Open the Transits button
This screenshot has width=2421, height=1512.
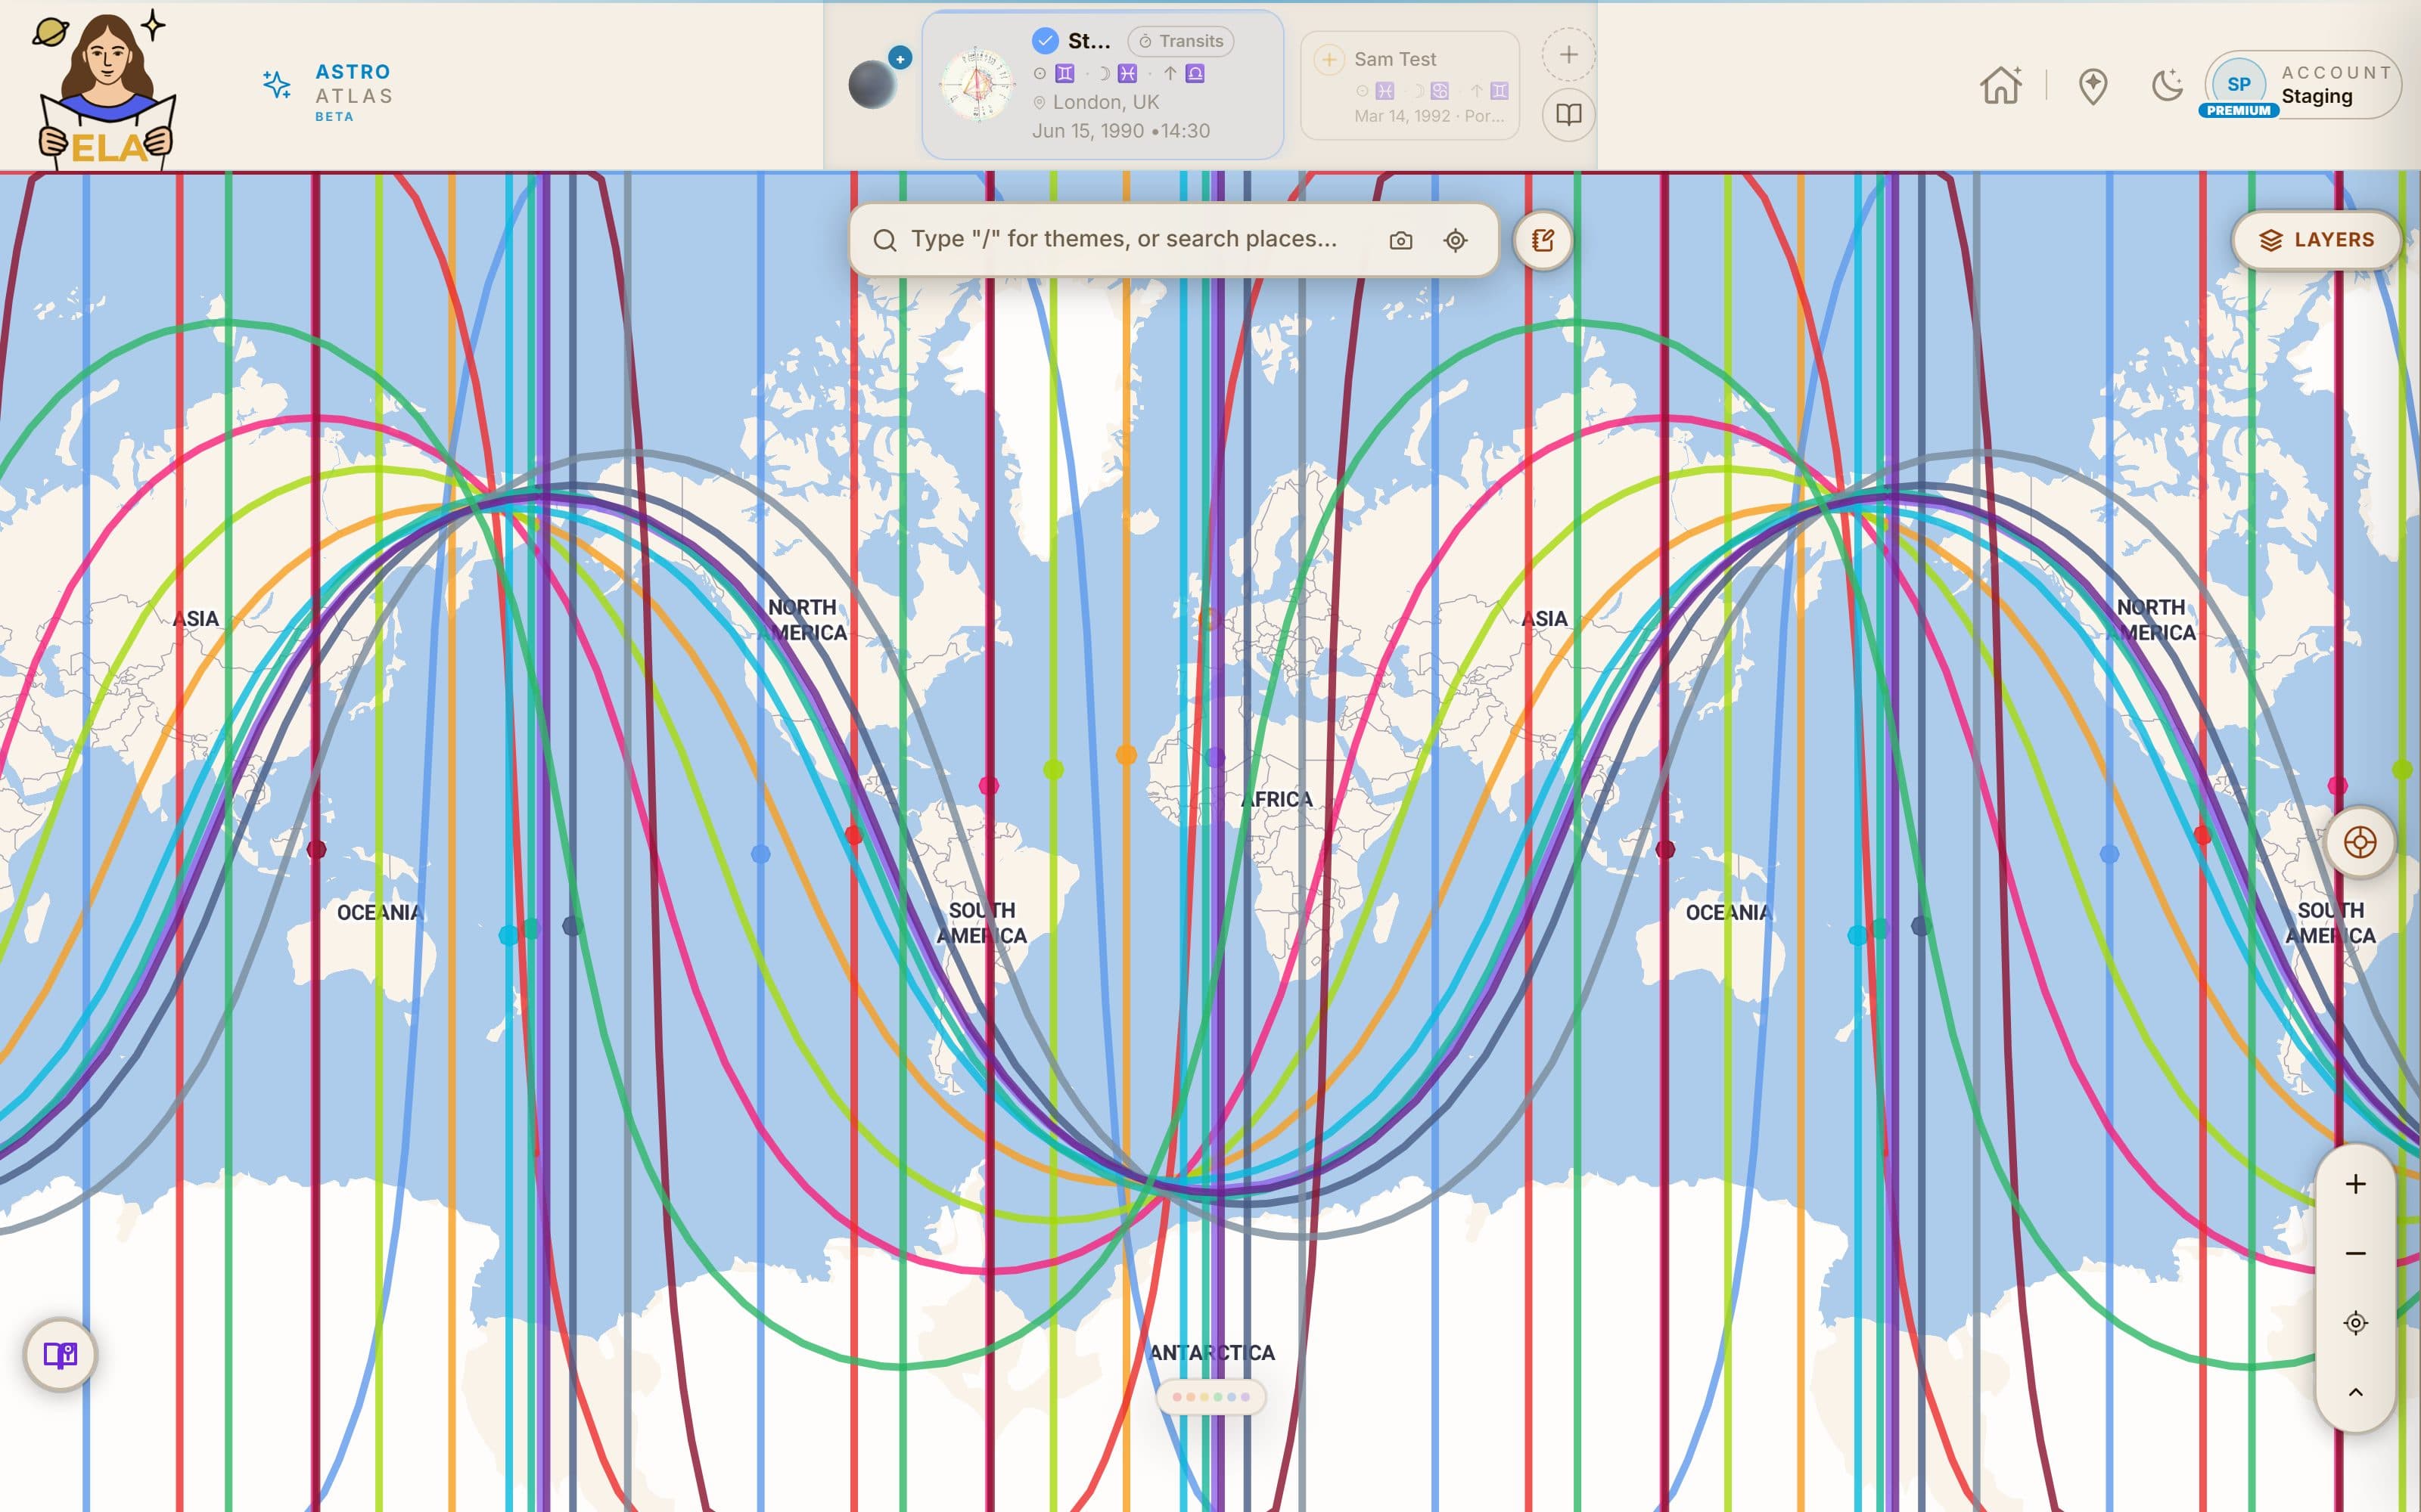[x=1180, y=41]
